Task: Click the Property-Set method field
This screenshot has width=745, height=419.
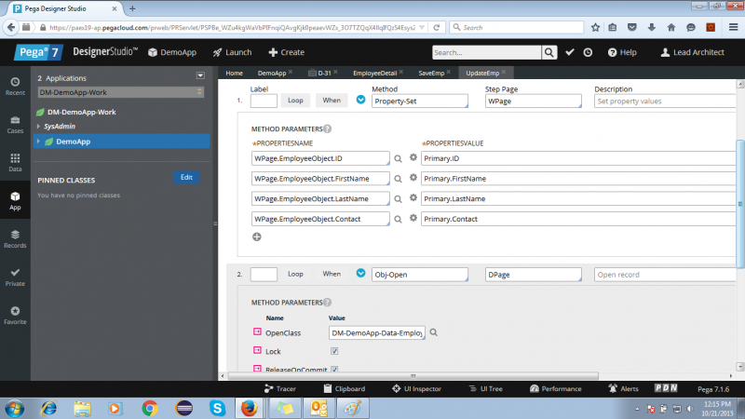Action: click(x=420, y=101)
